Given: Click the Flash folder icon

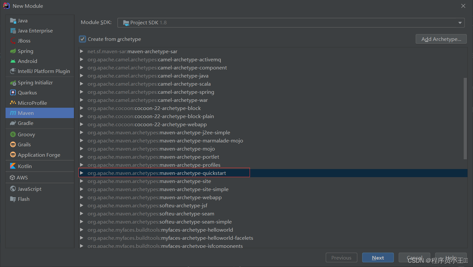Looking at the screenshot, I should (x=13, y=199).
